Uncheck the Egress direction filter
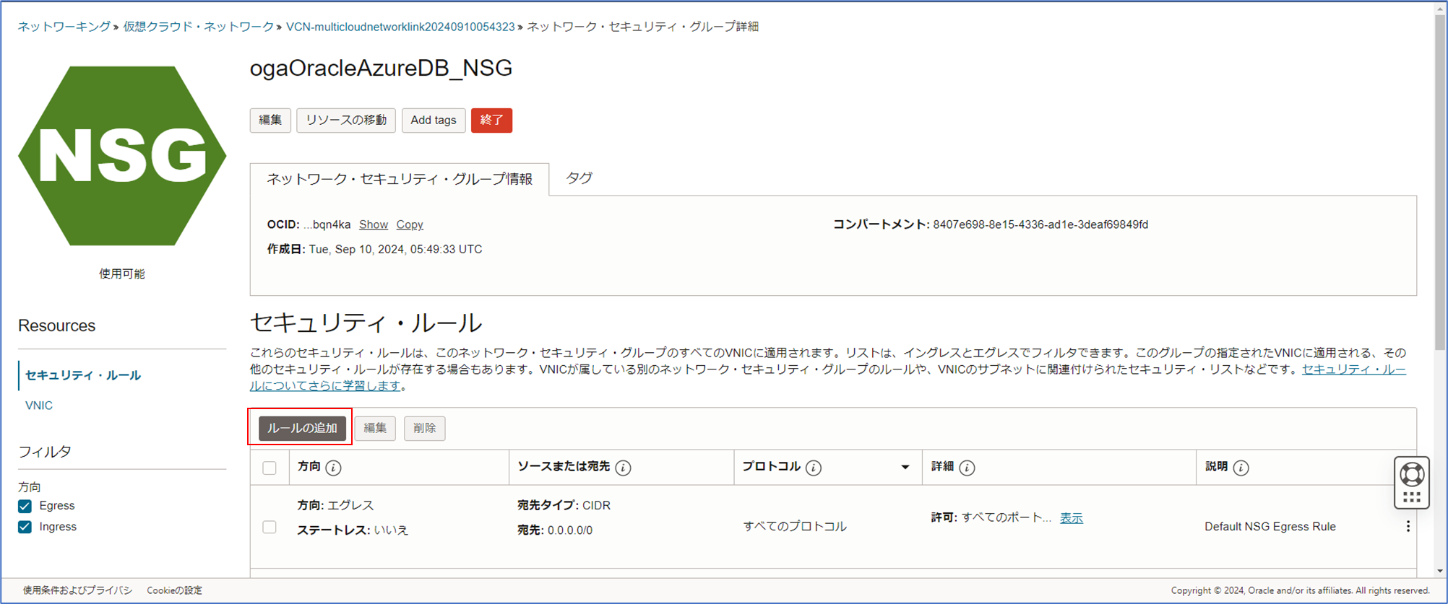1448x604 pixels. click(25, 506)
